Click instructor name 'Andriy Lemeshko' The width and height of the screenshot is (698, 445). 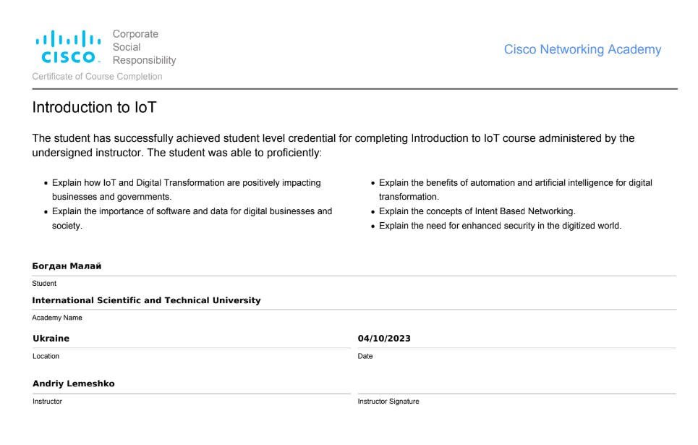74,384
